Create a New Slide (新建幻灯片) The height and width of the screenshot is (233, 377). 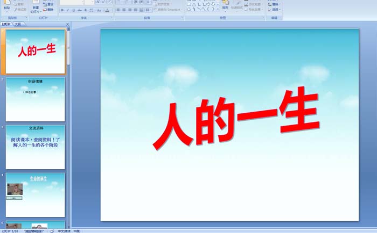click(x=36, y=6)
